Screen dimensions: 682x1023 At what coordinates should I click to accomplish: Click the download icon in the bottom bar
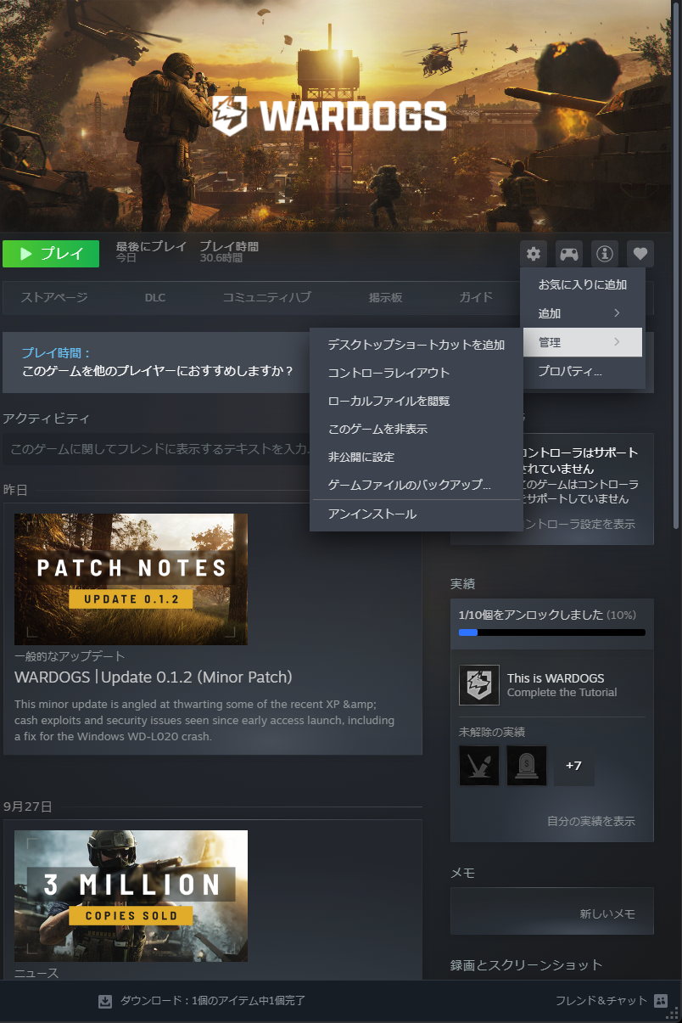[x=105, y=1001]
